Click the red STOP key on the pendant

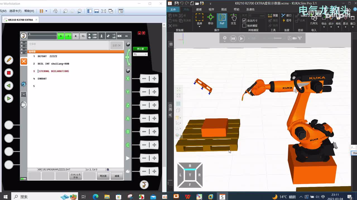9,73
